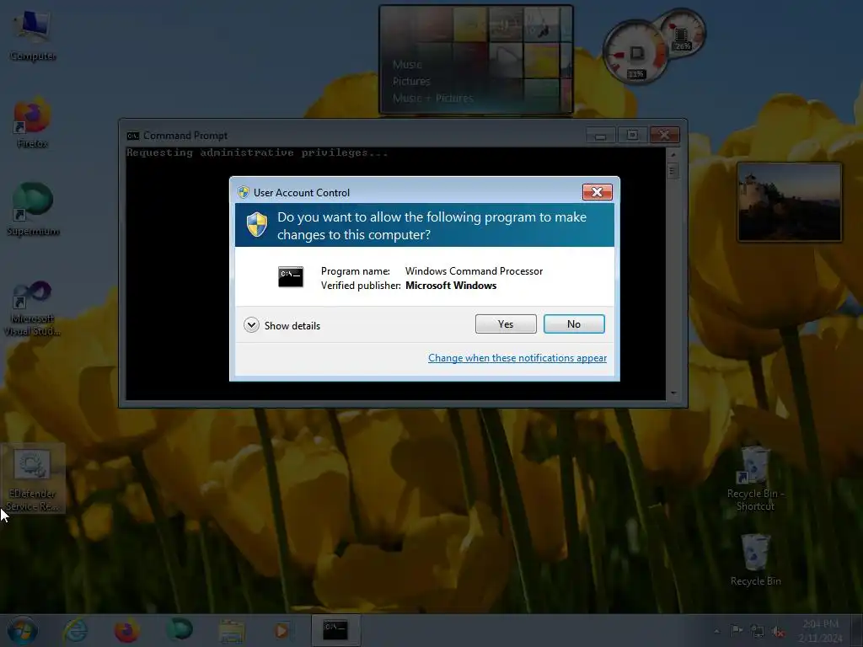Click the CPU meter gadget small memory dial
Screen dimensions: 863x647
tap(682, 34)
